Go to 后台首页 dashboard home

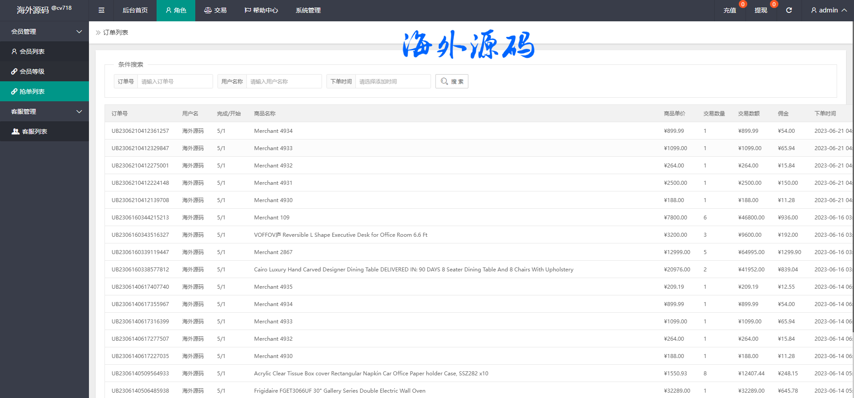(135, 10)
